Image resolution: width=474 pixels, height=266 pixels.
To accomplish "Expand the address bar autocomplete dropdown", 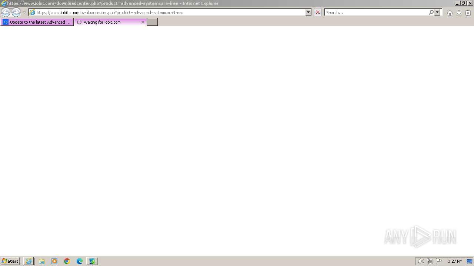I will click(308, 12).
